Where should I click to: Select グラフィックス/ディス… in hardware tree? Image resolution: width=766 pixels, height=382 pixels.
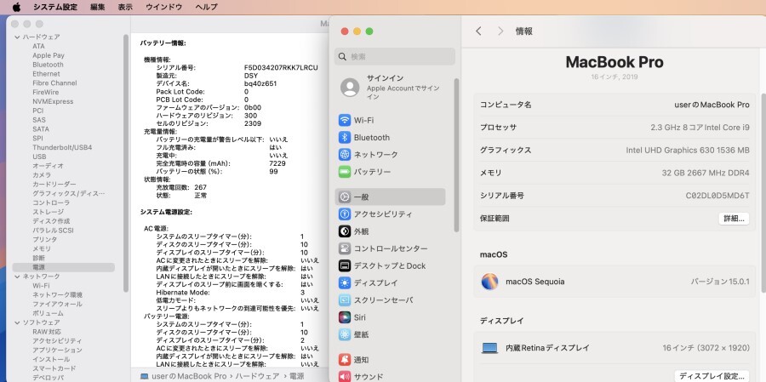tap(68, 193)
